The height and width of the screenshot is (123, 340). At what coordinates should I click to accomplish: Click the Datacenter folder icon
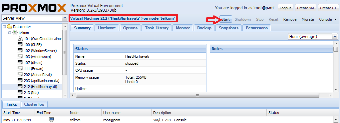9,27
